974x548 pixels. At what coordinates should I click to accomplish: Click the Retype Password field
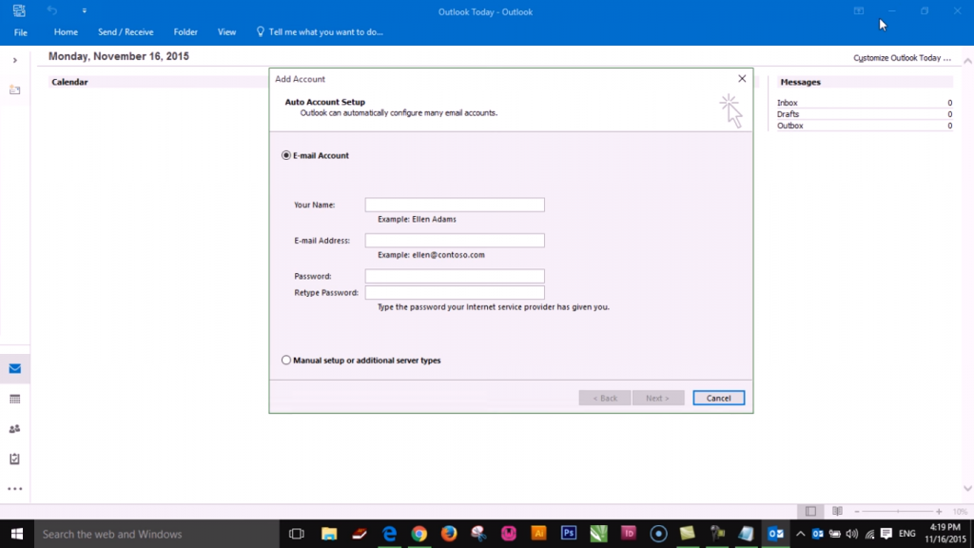pos(455,293)
